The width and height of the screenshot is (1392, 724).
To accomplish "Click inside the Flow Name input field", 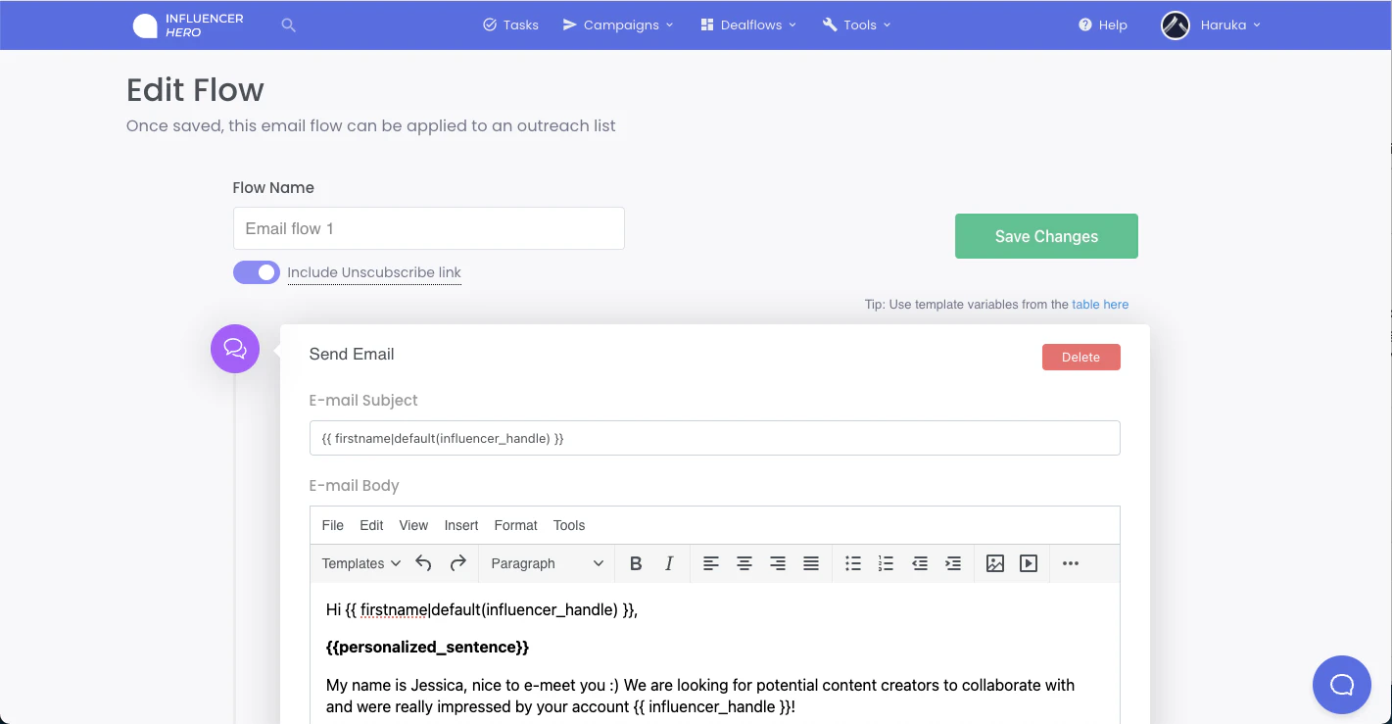I will pyautogui.click(x=428, y=228).
